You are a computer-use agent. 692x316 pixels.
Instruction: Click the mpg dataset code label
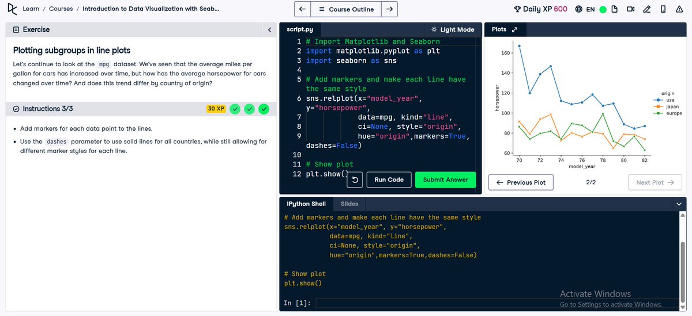(104, 64)
